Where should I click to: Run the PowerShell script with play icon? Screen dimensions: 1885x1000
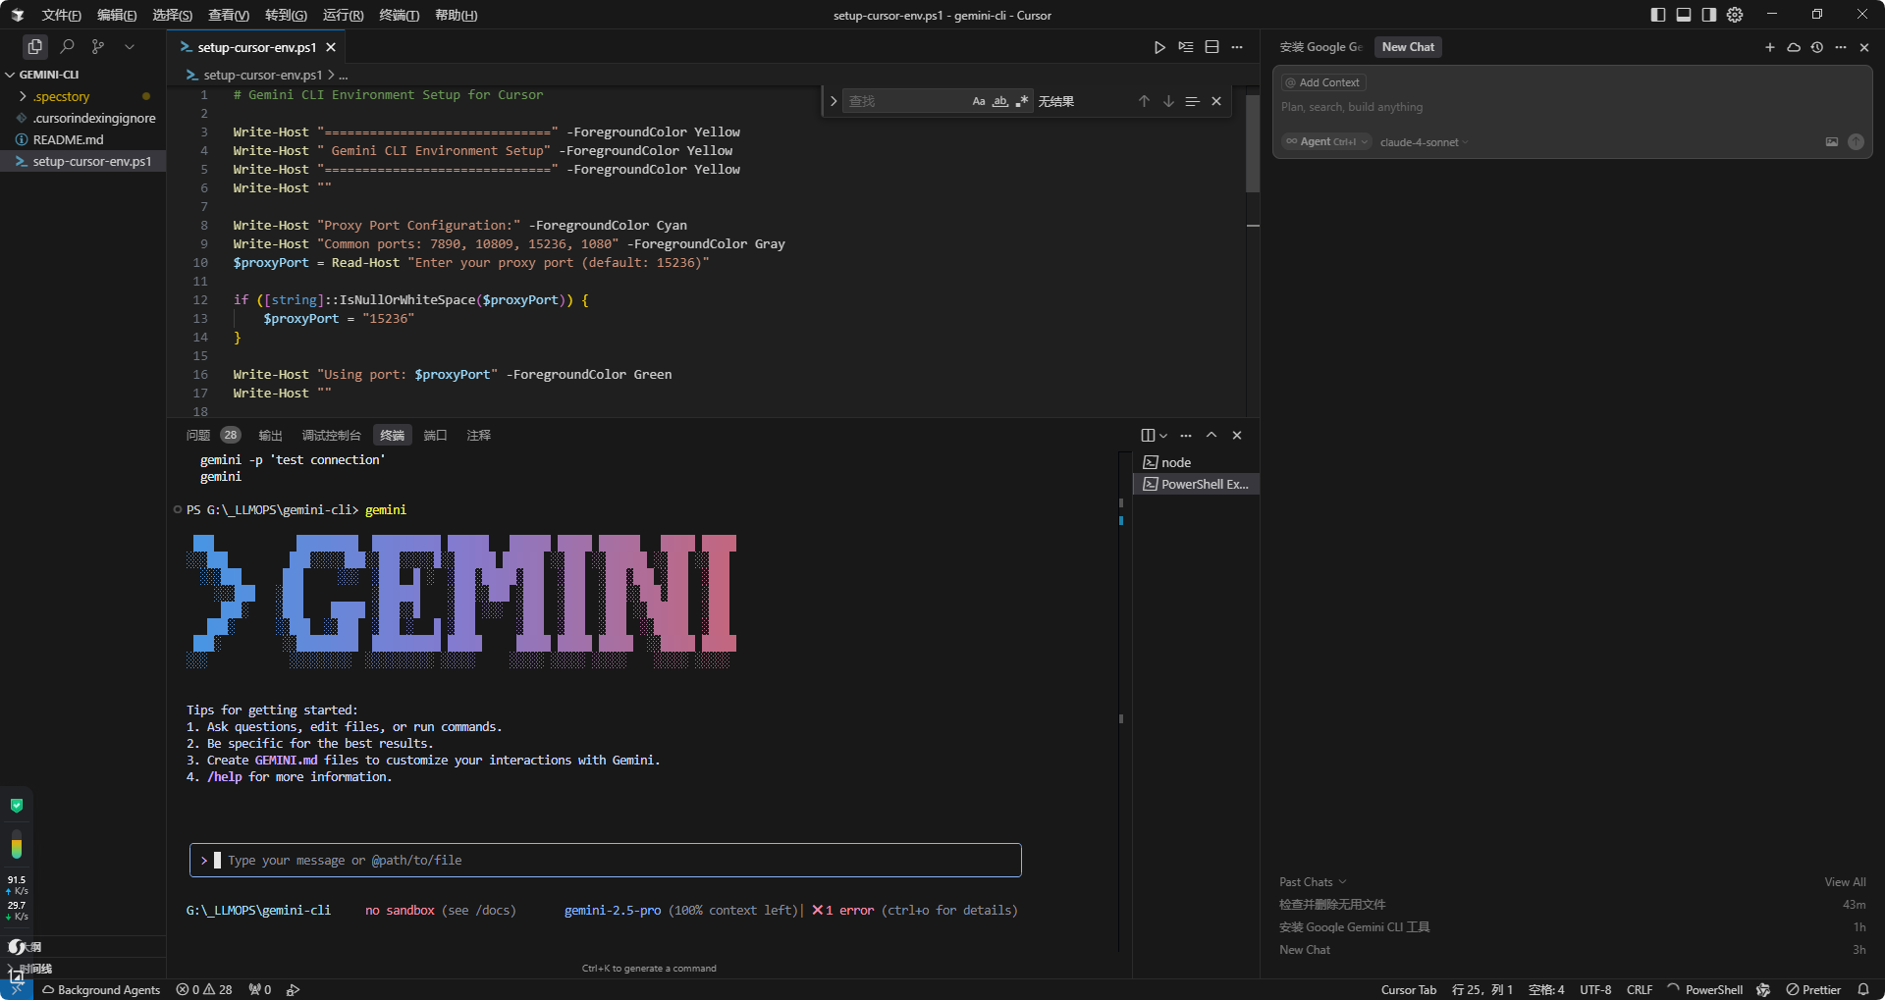click(x=1159, y=47)
